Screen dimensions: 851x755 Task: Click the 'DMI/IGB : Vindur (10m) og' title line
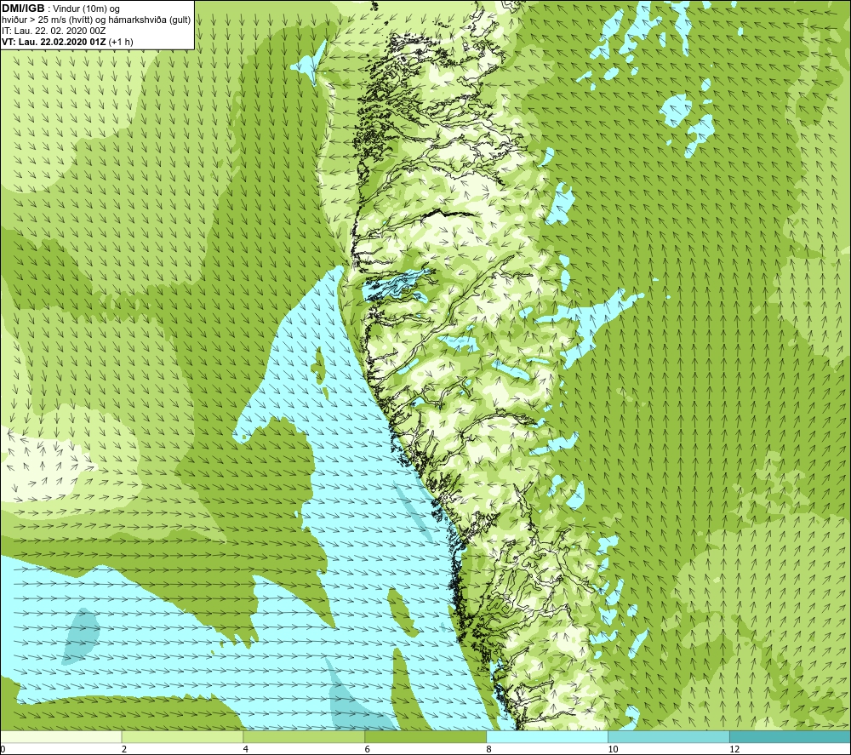[60, 9]
